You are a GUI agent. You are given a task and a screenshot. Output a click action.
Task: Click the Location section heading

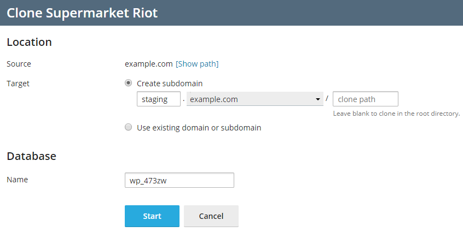coord(29,42)
